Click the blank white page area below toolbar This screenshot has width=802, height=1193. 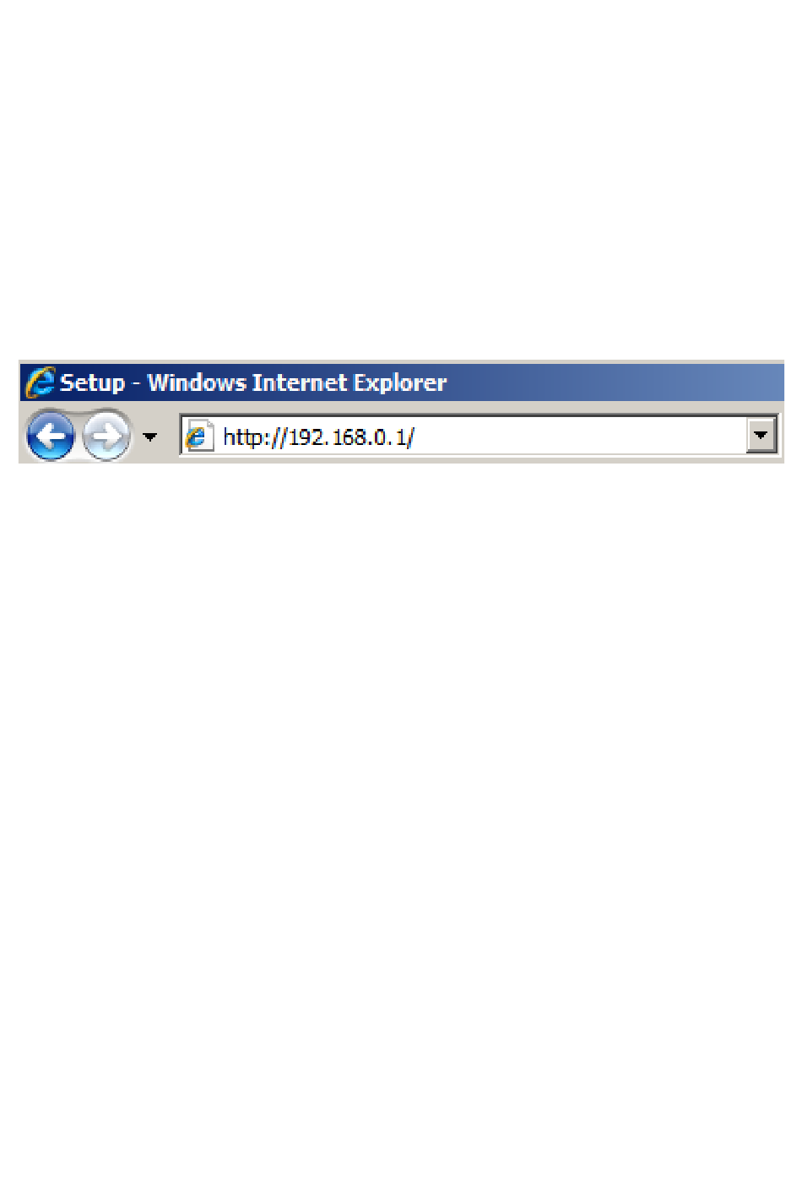(x=401, y=802)
